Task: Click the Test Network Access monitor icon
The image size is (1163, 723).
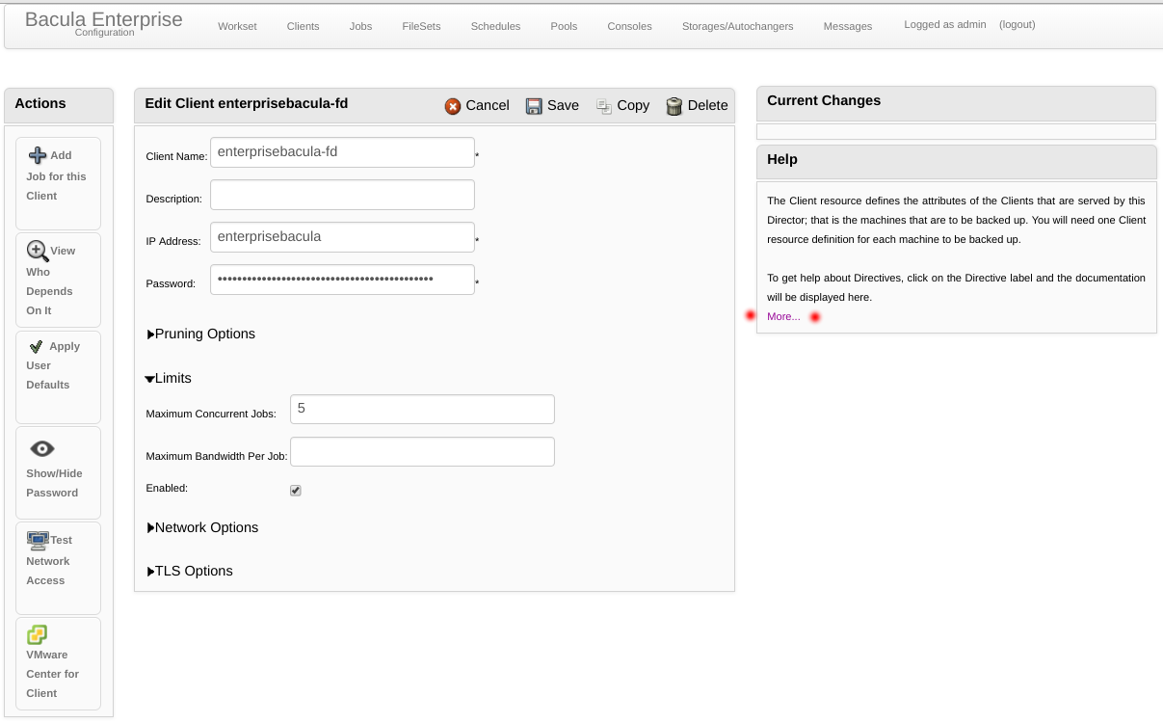Action: (x=39, y=540)
